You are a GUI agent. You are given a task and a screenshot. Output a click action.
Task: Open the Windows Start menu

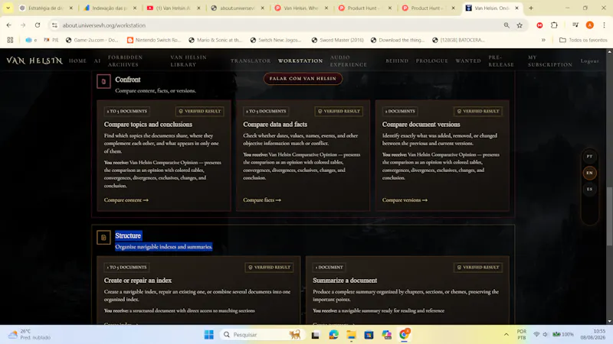pos(208,335)
